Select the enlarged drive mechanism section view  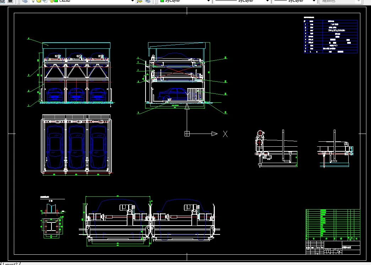(149, 221)
